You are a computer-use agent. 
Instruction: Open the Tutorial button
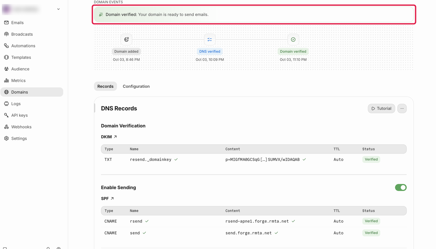click(381, 108)
